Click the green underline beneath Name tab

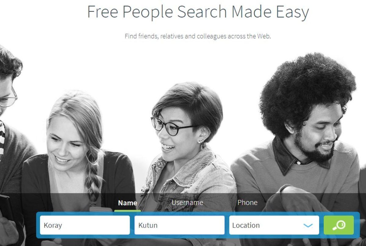click(127, 211)
